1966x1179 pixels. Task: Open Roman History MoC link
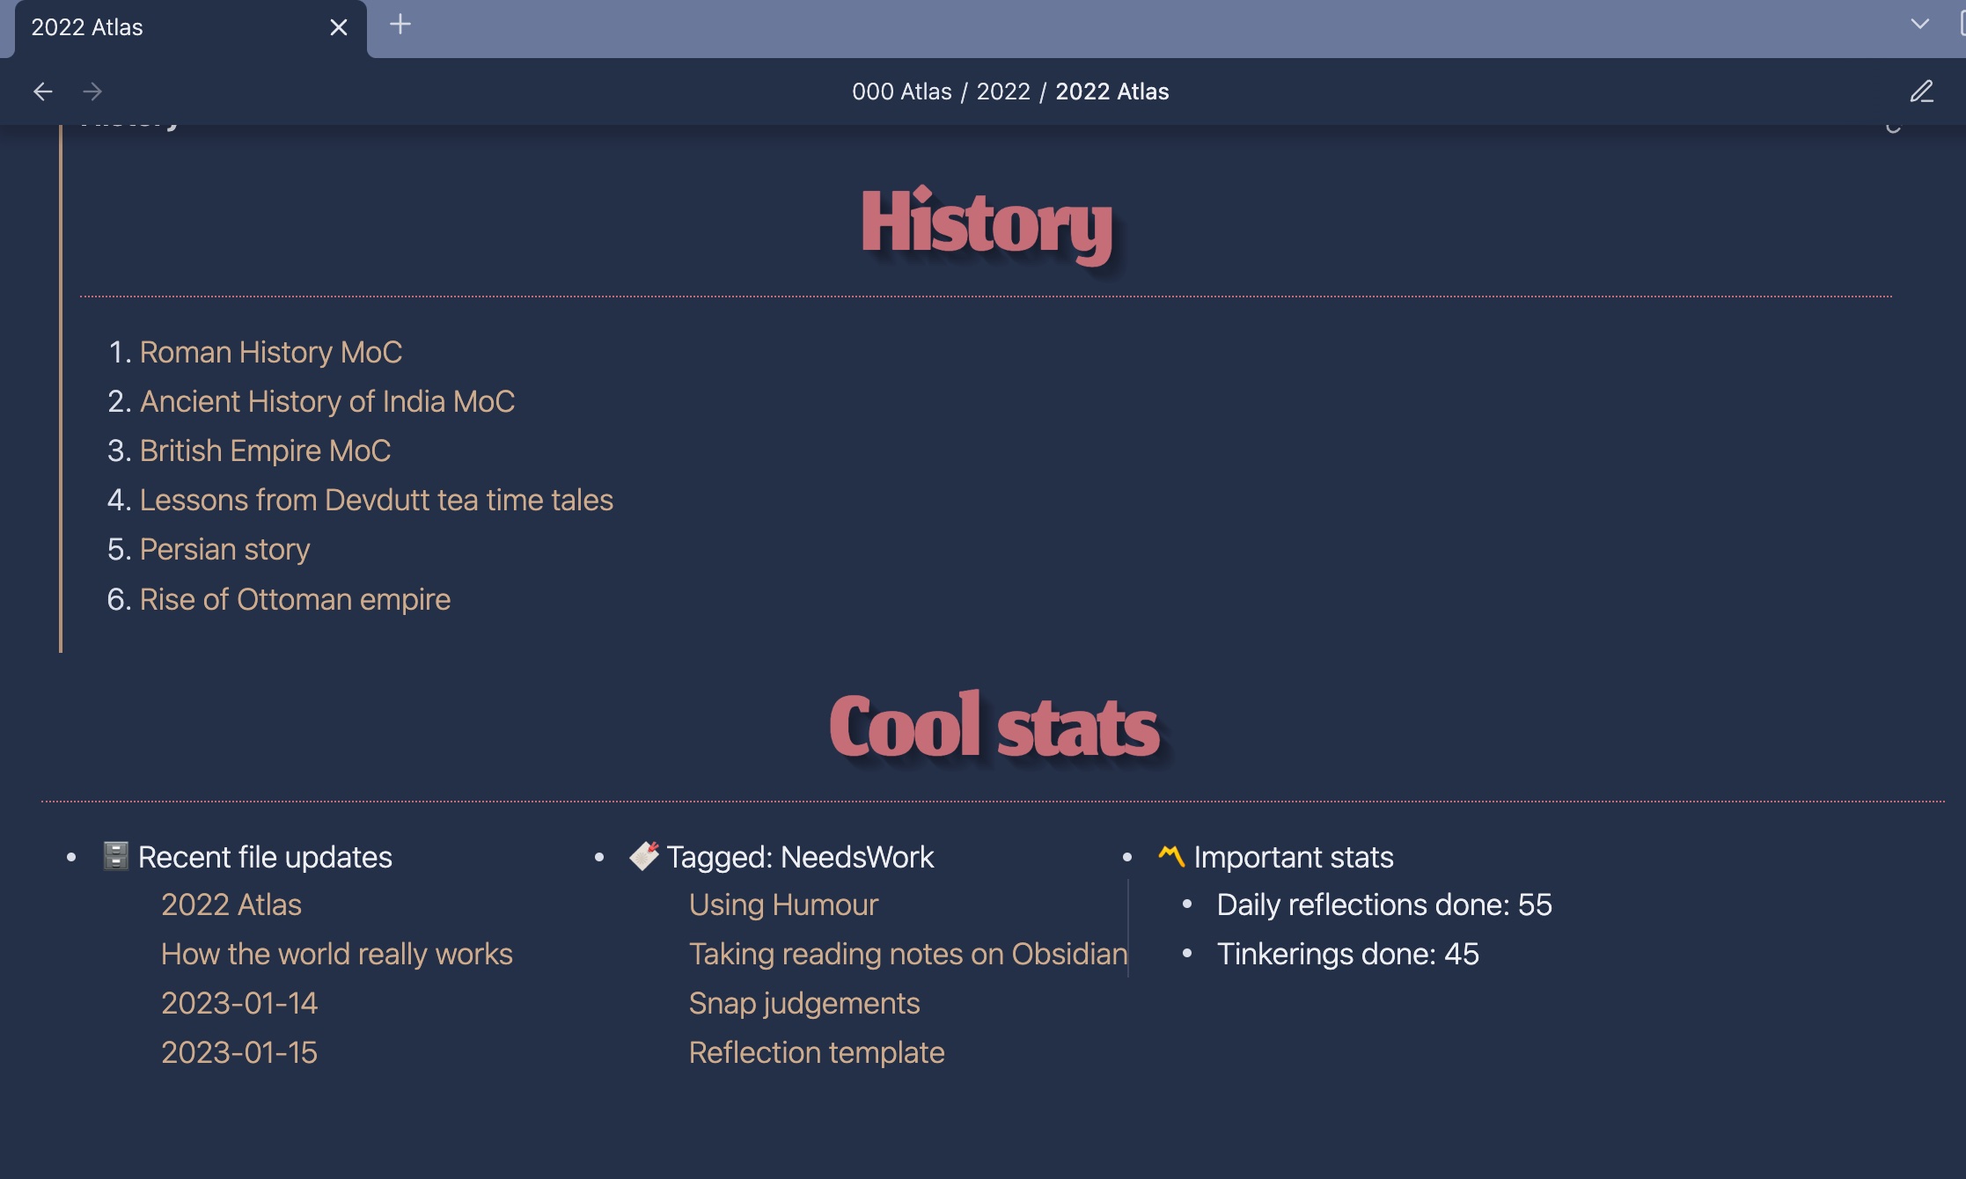[271, 352]
